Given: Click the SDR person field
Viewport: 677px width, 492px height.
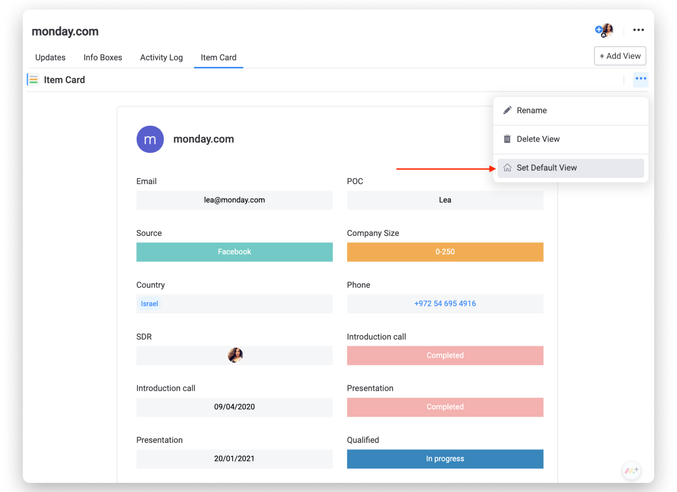Looking at the screenshot, I should pyautogui.click(x=234, y=355).
